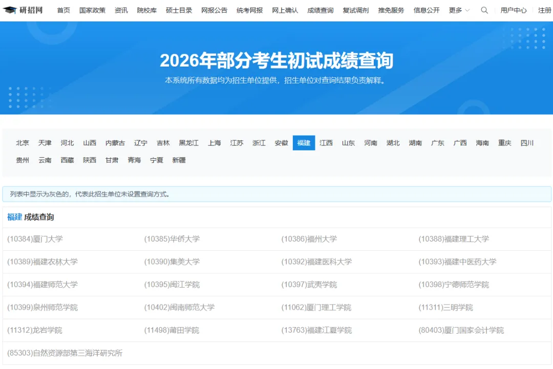Image resolution: width=553 pixels, height=369 pixels.
Task: Select the 山东 province tab
Action: coord(349,143)
